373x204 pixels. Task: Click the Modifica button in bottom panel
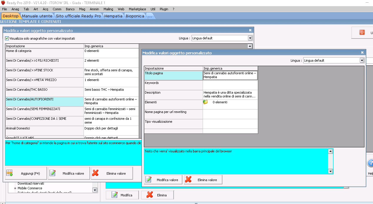coord(122,195)
